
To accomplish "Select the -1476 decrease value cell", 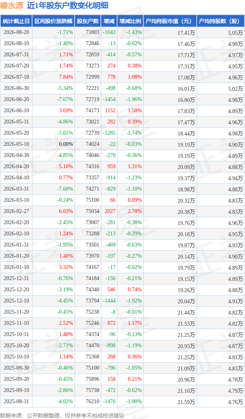I will point(109,401).
